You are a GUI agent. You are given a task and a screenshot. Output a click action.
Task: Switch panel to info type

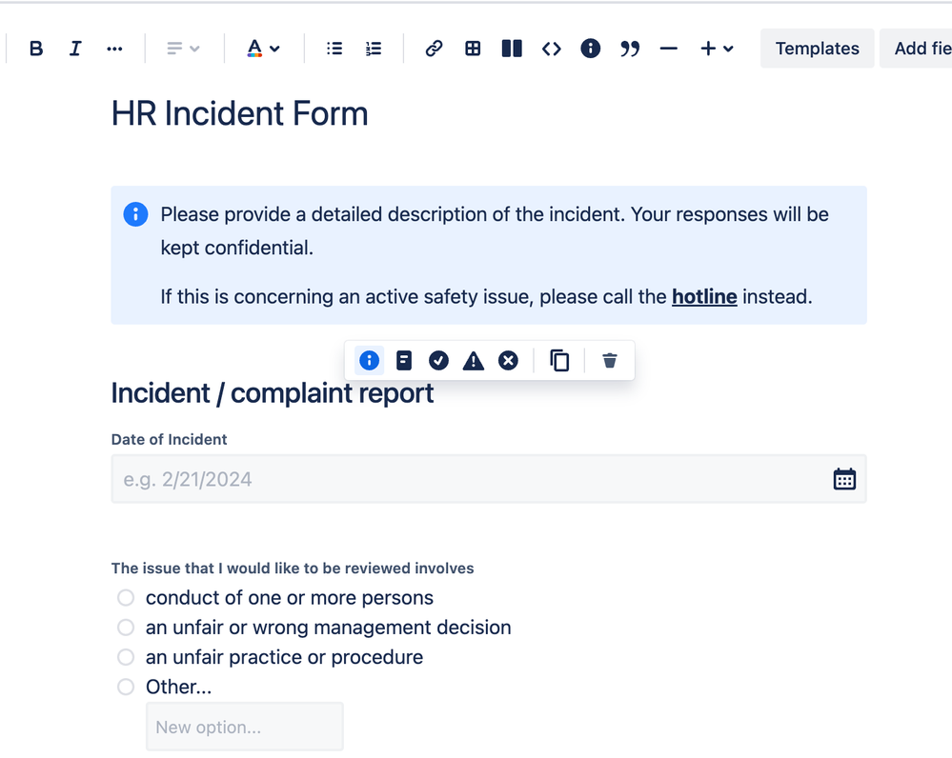[369, 361]
